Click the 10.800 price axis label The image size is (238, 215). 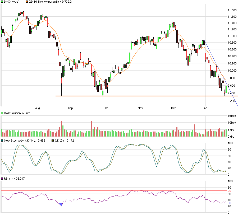[232, 43]
